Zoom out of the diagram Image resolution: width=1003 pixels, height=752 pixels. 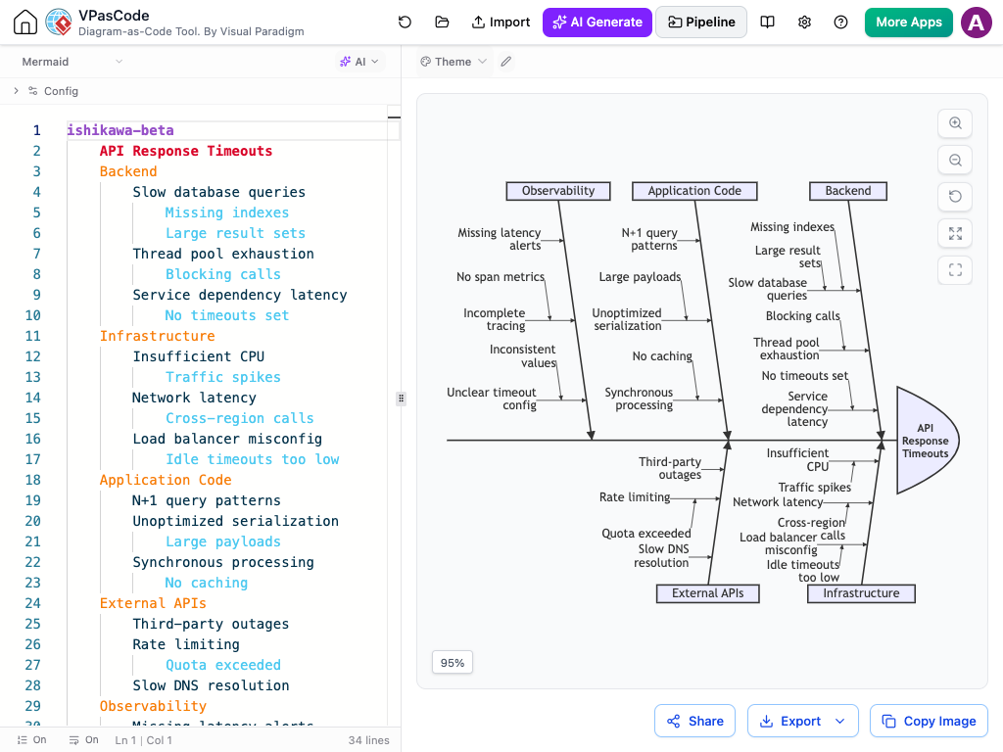tap(955, 160)
